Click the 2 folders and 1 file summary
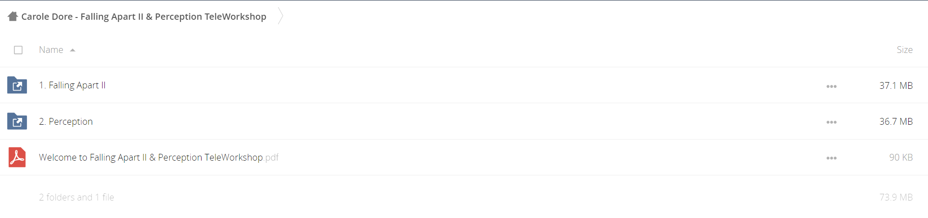The image size is (928, 218). click(76, 197)
